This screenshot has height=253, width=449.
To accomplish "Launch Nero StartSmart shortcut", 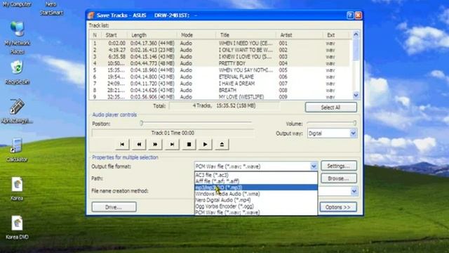I will [x=51, y=8].
